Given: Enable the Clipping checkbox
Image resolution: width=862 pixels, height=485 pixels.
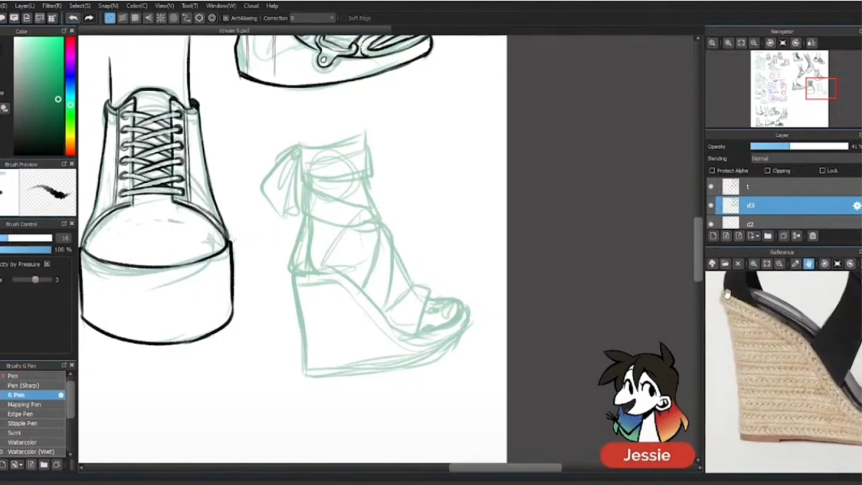Looking at the screenshot, I should click(x=767, y=171).
